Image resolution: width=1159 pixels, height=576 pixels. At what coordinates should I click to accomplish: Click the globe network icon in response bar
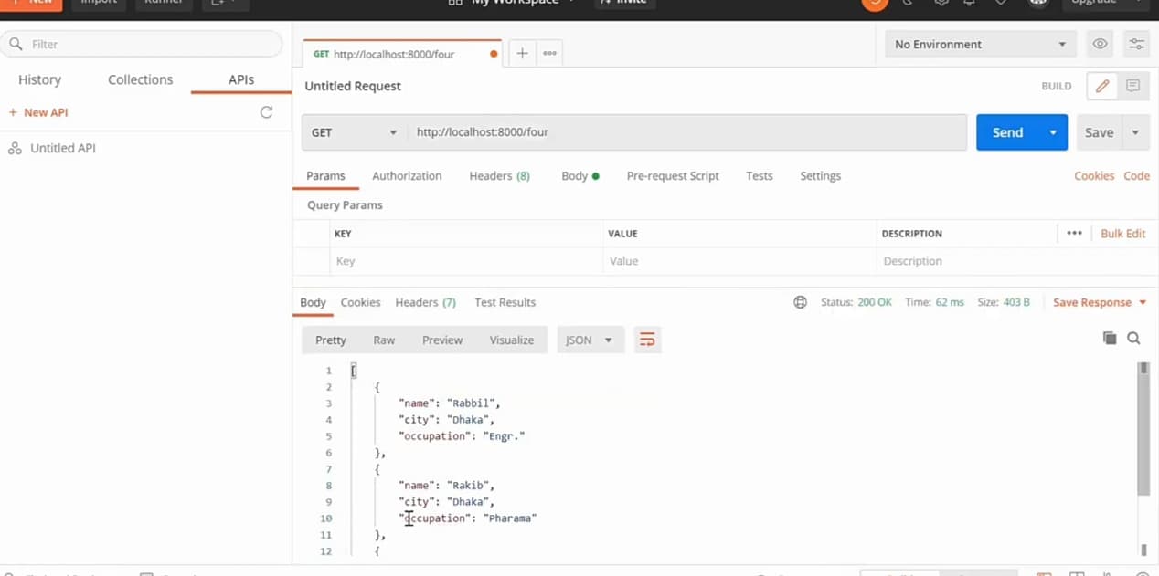800,302
